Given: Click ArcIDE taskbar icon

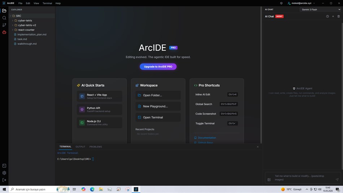Looking at the screenshot, I should pos(136,189).
